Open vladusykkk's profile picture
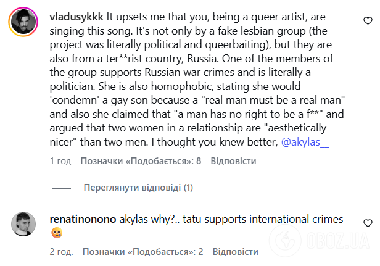380x266 pixels. (x=23, y=22)
